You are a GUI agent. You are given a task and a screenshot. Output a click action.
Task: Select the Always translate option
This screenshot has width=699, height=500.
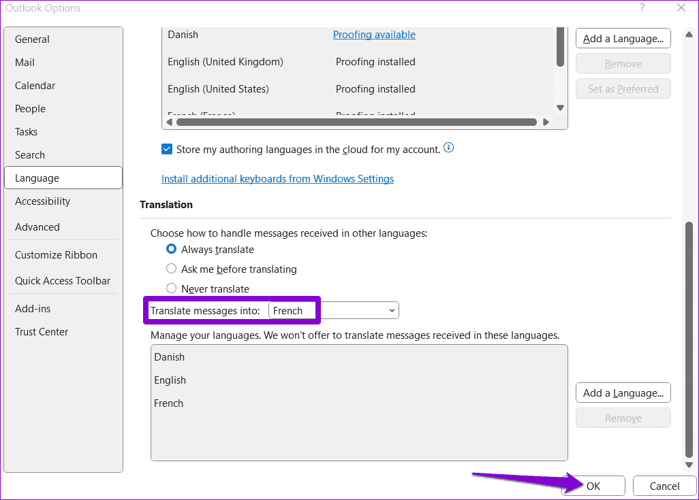pyautogui.click(x=171, y=249)
